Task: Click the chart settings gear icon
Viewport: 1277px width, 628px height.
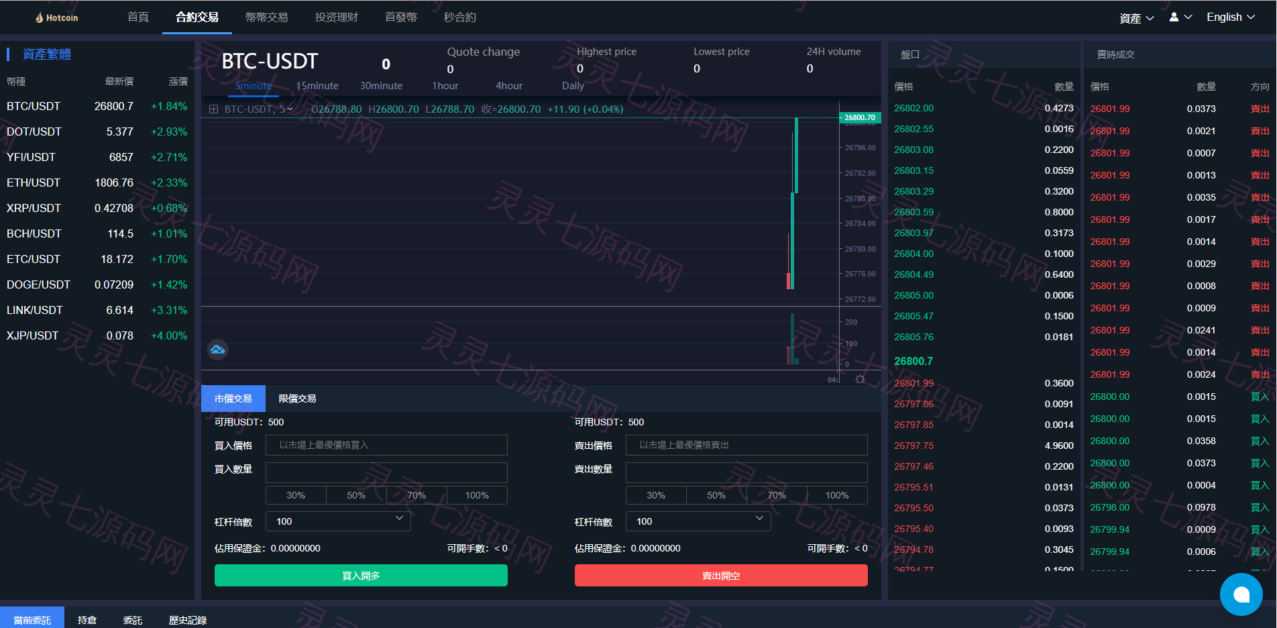Action: tap(860, 379)
